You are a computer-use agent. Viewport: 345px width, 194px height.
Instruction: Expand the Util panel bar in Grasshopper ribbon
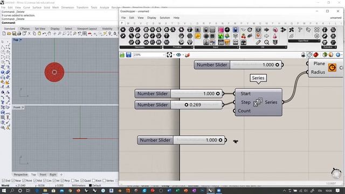[264, 47]
